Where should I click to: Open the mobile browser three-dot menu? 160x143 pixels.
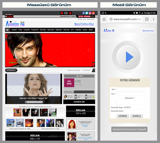point(154,19)
